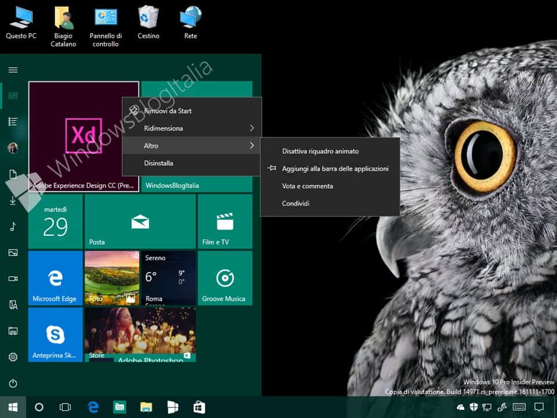Screen dimensions: 557x418
Task: Open the touch keyboard tray icon
Action: coord(519,407)
